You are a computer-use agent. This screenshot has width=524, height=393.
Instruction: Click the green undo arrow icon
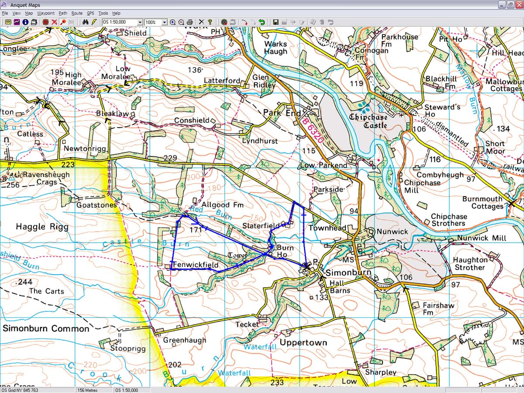(262, 22)
